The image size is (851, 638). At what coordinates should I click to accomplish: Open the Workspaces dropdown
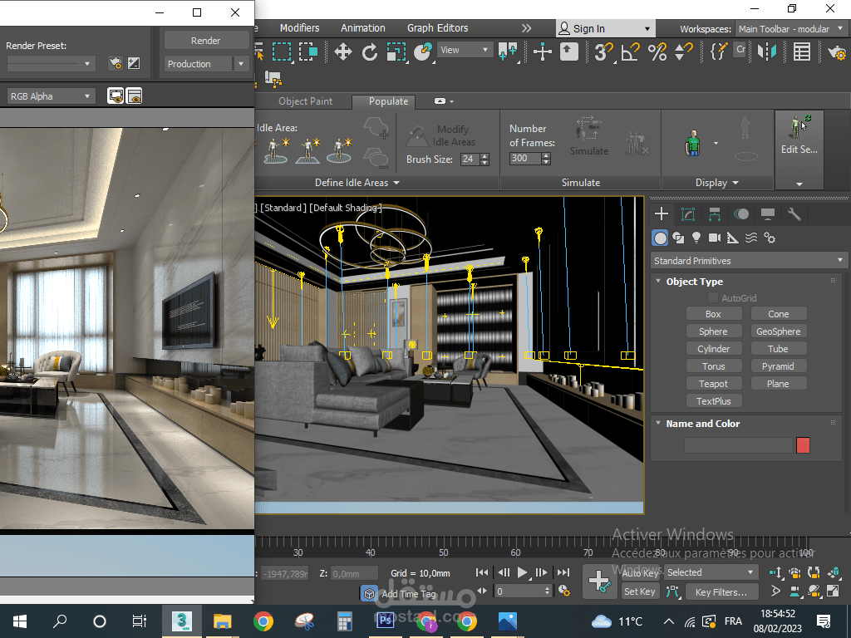tap(791, 29)
